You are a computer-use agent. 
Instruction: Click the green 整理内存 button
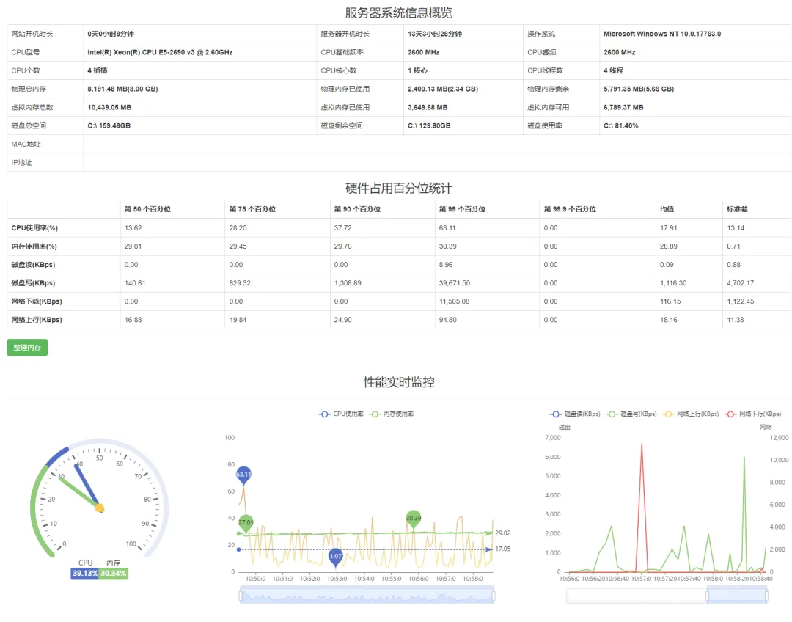[27, 347]
